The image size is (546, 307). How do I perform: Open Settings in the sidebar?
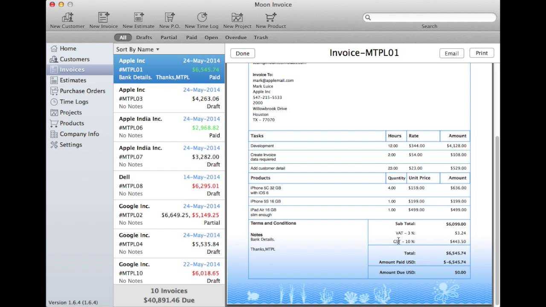click(70, 145)
